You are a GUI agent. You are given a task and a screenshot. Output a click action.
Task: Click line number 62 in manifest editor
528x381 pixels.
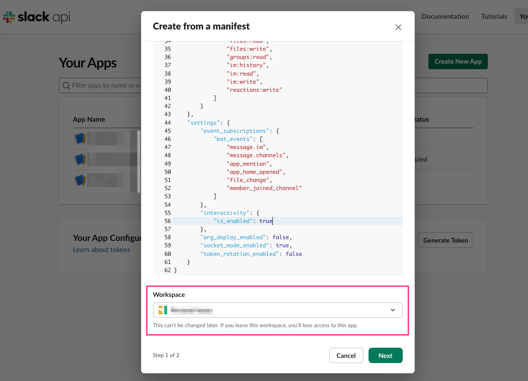[x=167, y=270]
